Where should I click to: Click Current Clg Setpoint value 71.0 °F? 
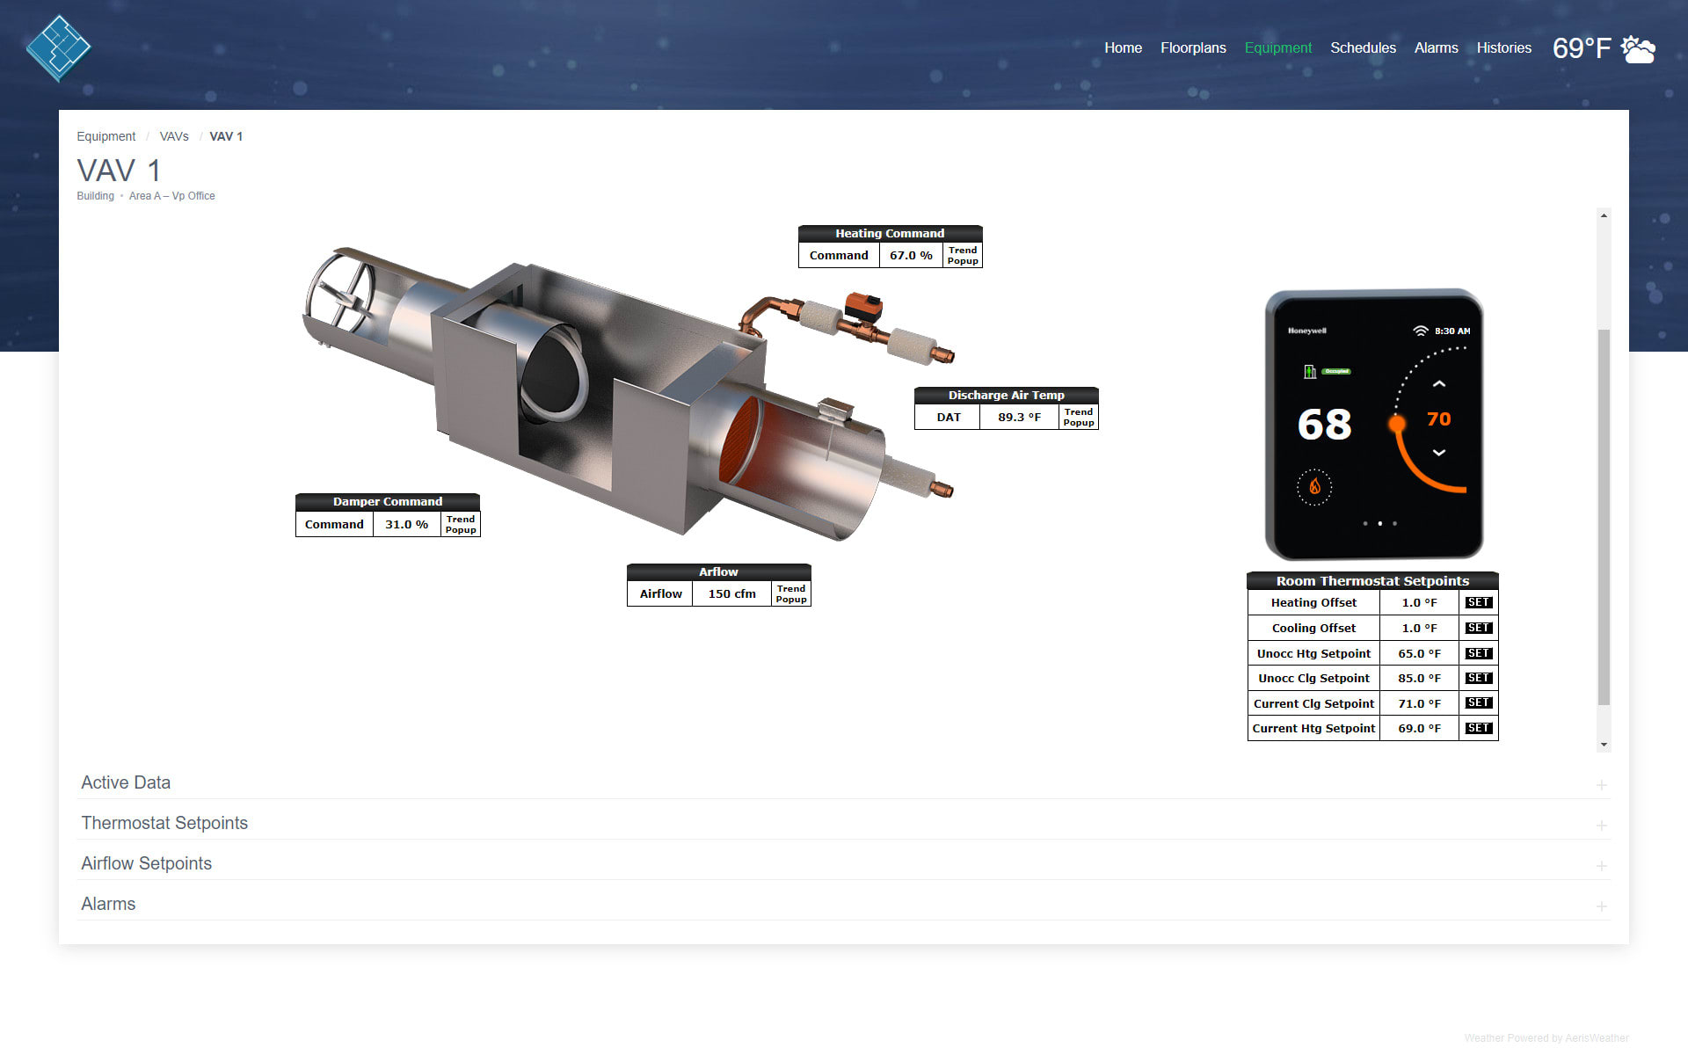tap(1419, 703)
